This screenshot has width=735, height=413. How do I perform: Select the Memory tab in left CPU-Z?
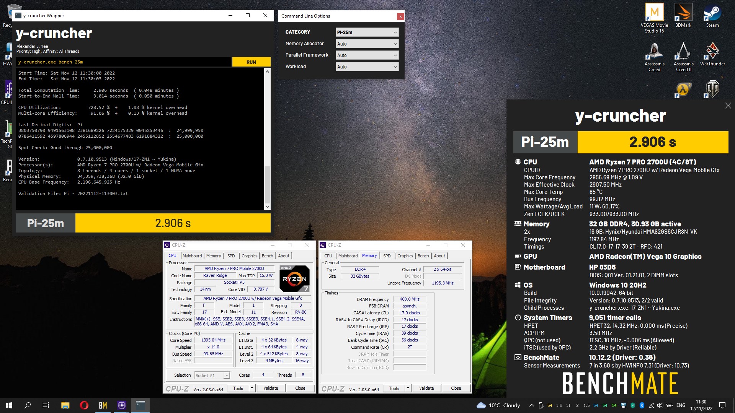click(214, 256)
